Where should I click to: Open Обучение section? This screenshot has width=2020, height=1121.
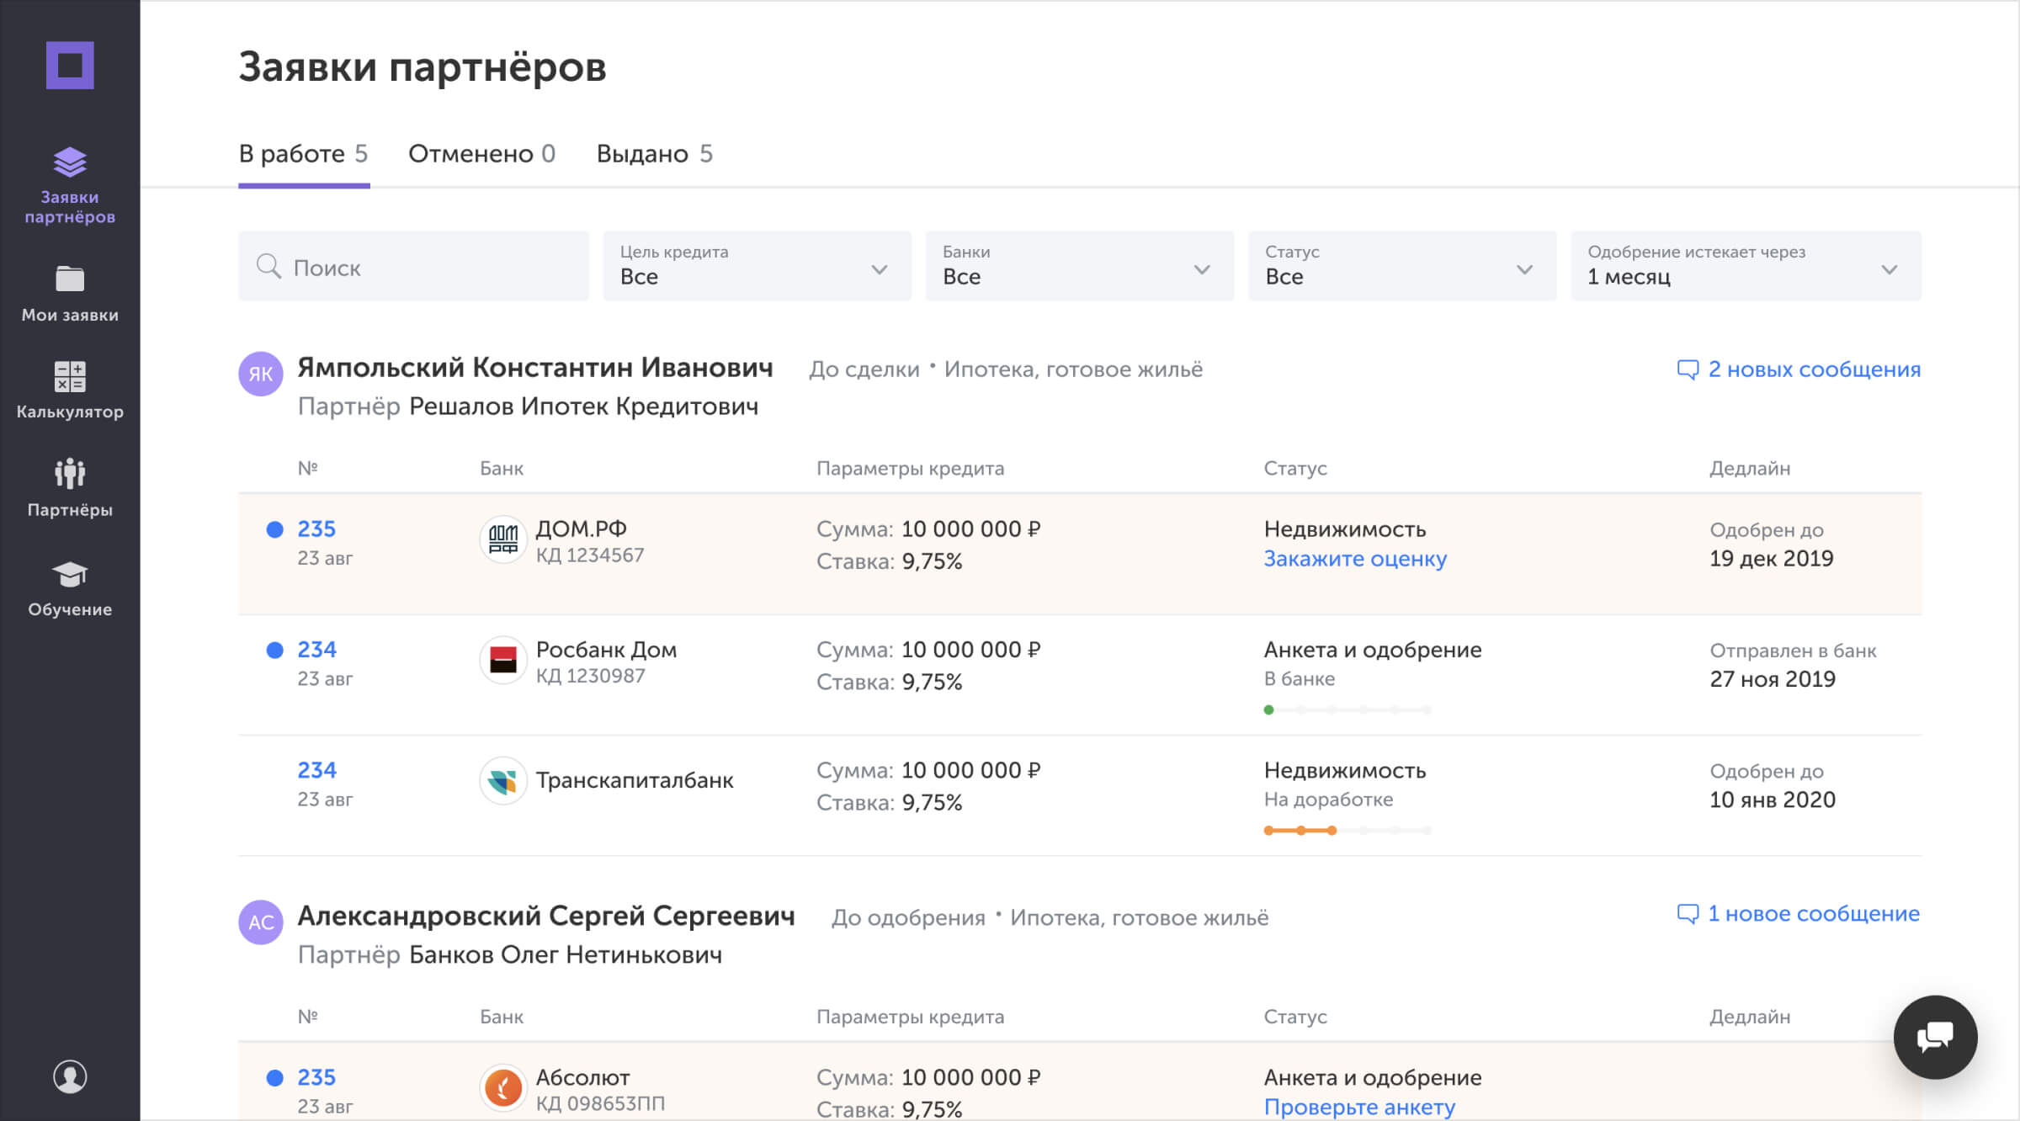pyautogui.click(x=70, y=589)
